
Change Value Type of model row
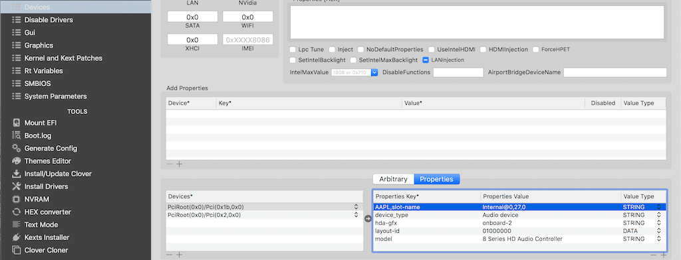point(659,239)
